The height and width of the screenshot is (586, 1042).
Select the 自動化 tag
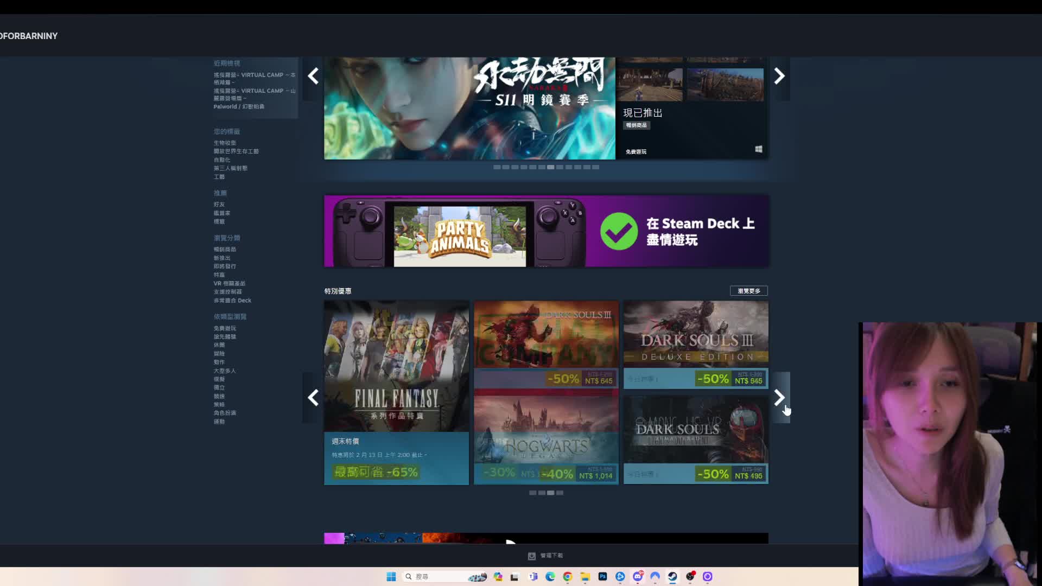point(222,160)
